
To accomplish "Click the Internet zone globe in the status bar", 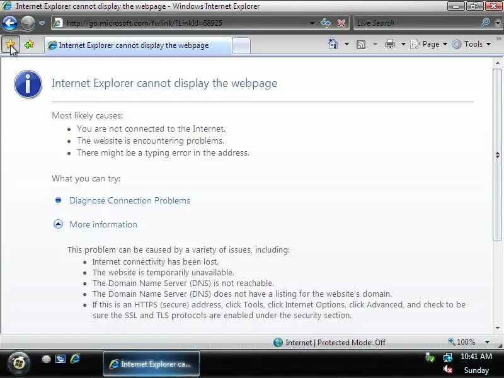I will click(x=278, y=342).
